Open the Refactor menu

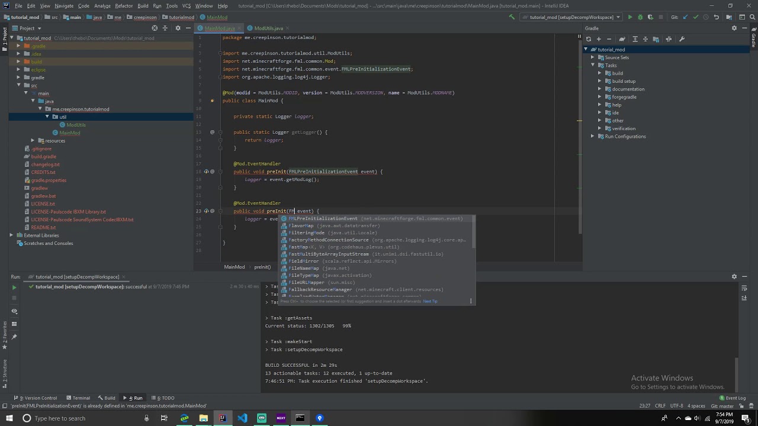click(123, 6)
